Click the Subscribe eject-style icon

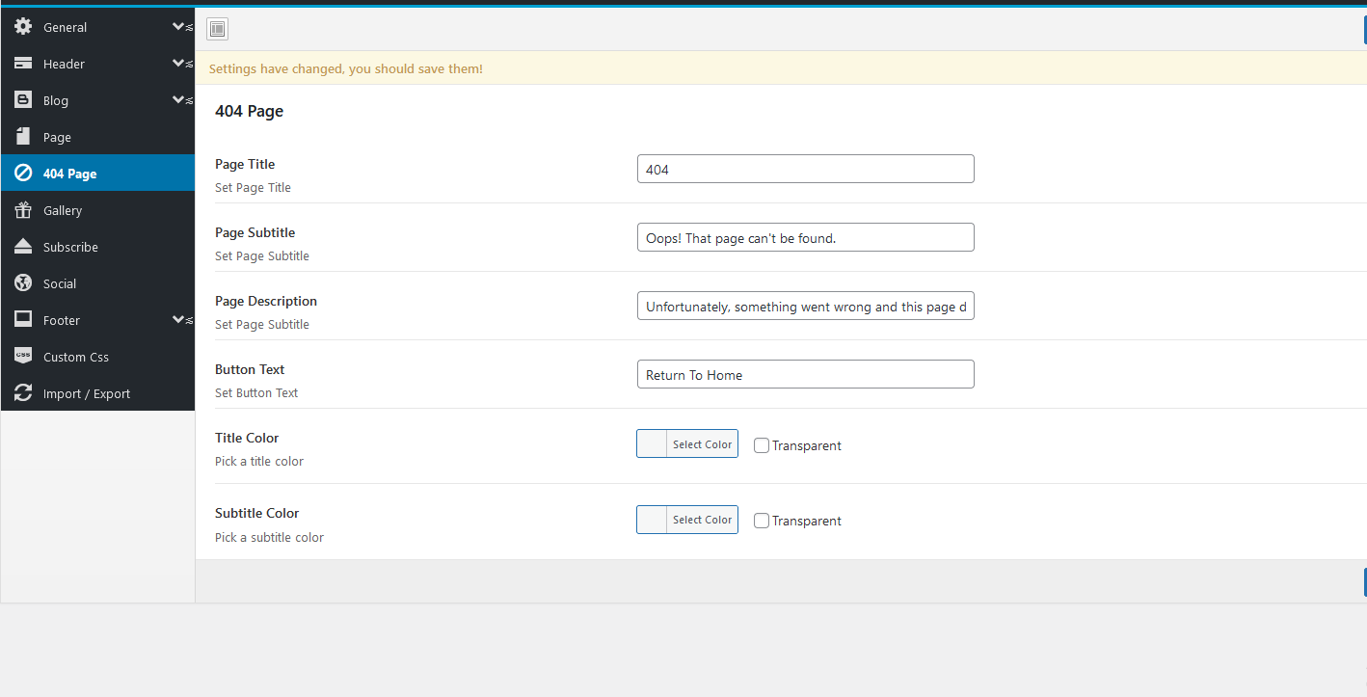[x=23, y=247]
